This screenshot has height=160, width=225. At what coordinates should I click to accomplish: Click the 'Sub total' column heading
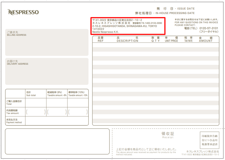click(x=31, y=95)
